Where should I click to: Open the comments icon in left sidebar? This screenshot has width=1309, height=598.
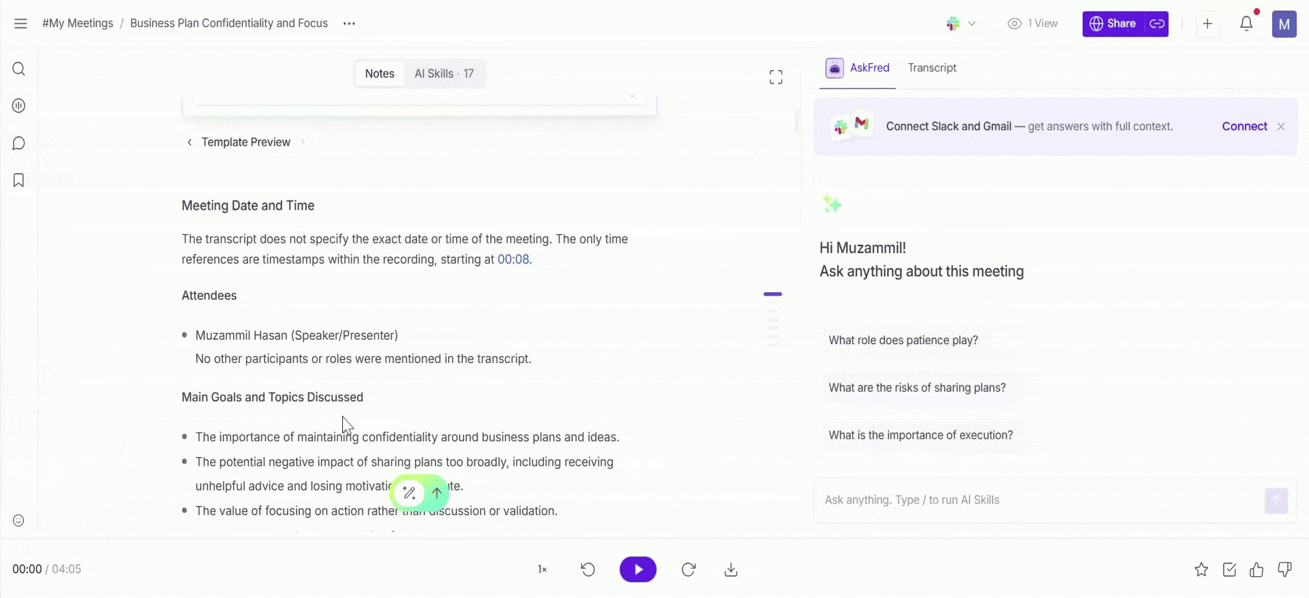[19, 143]
